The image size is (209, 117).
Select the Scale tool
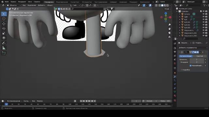coord(4,33)
